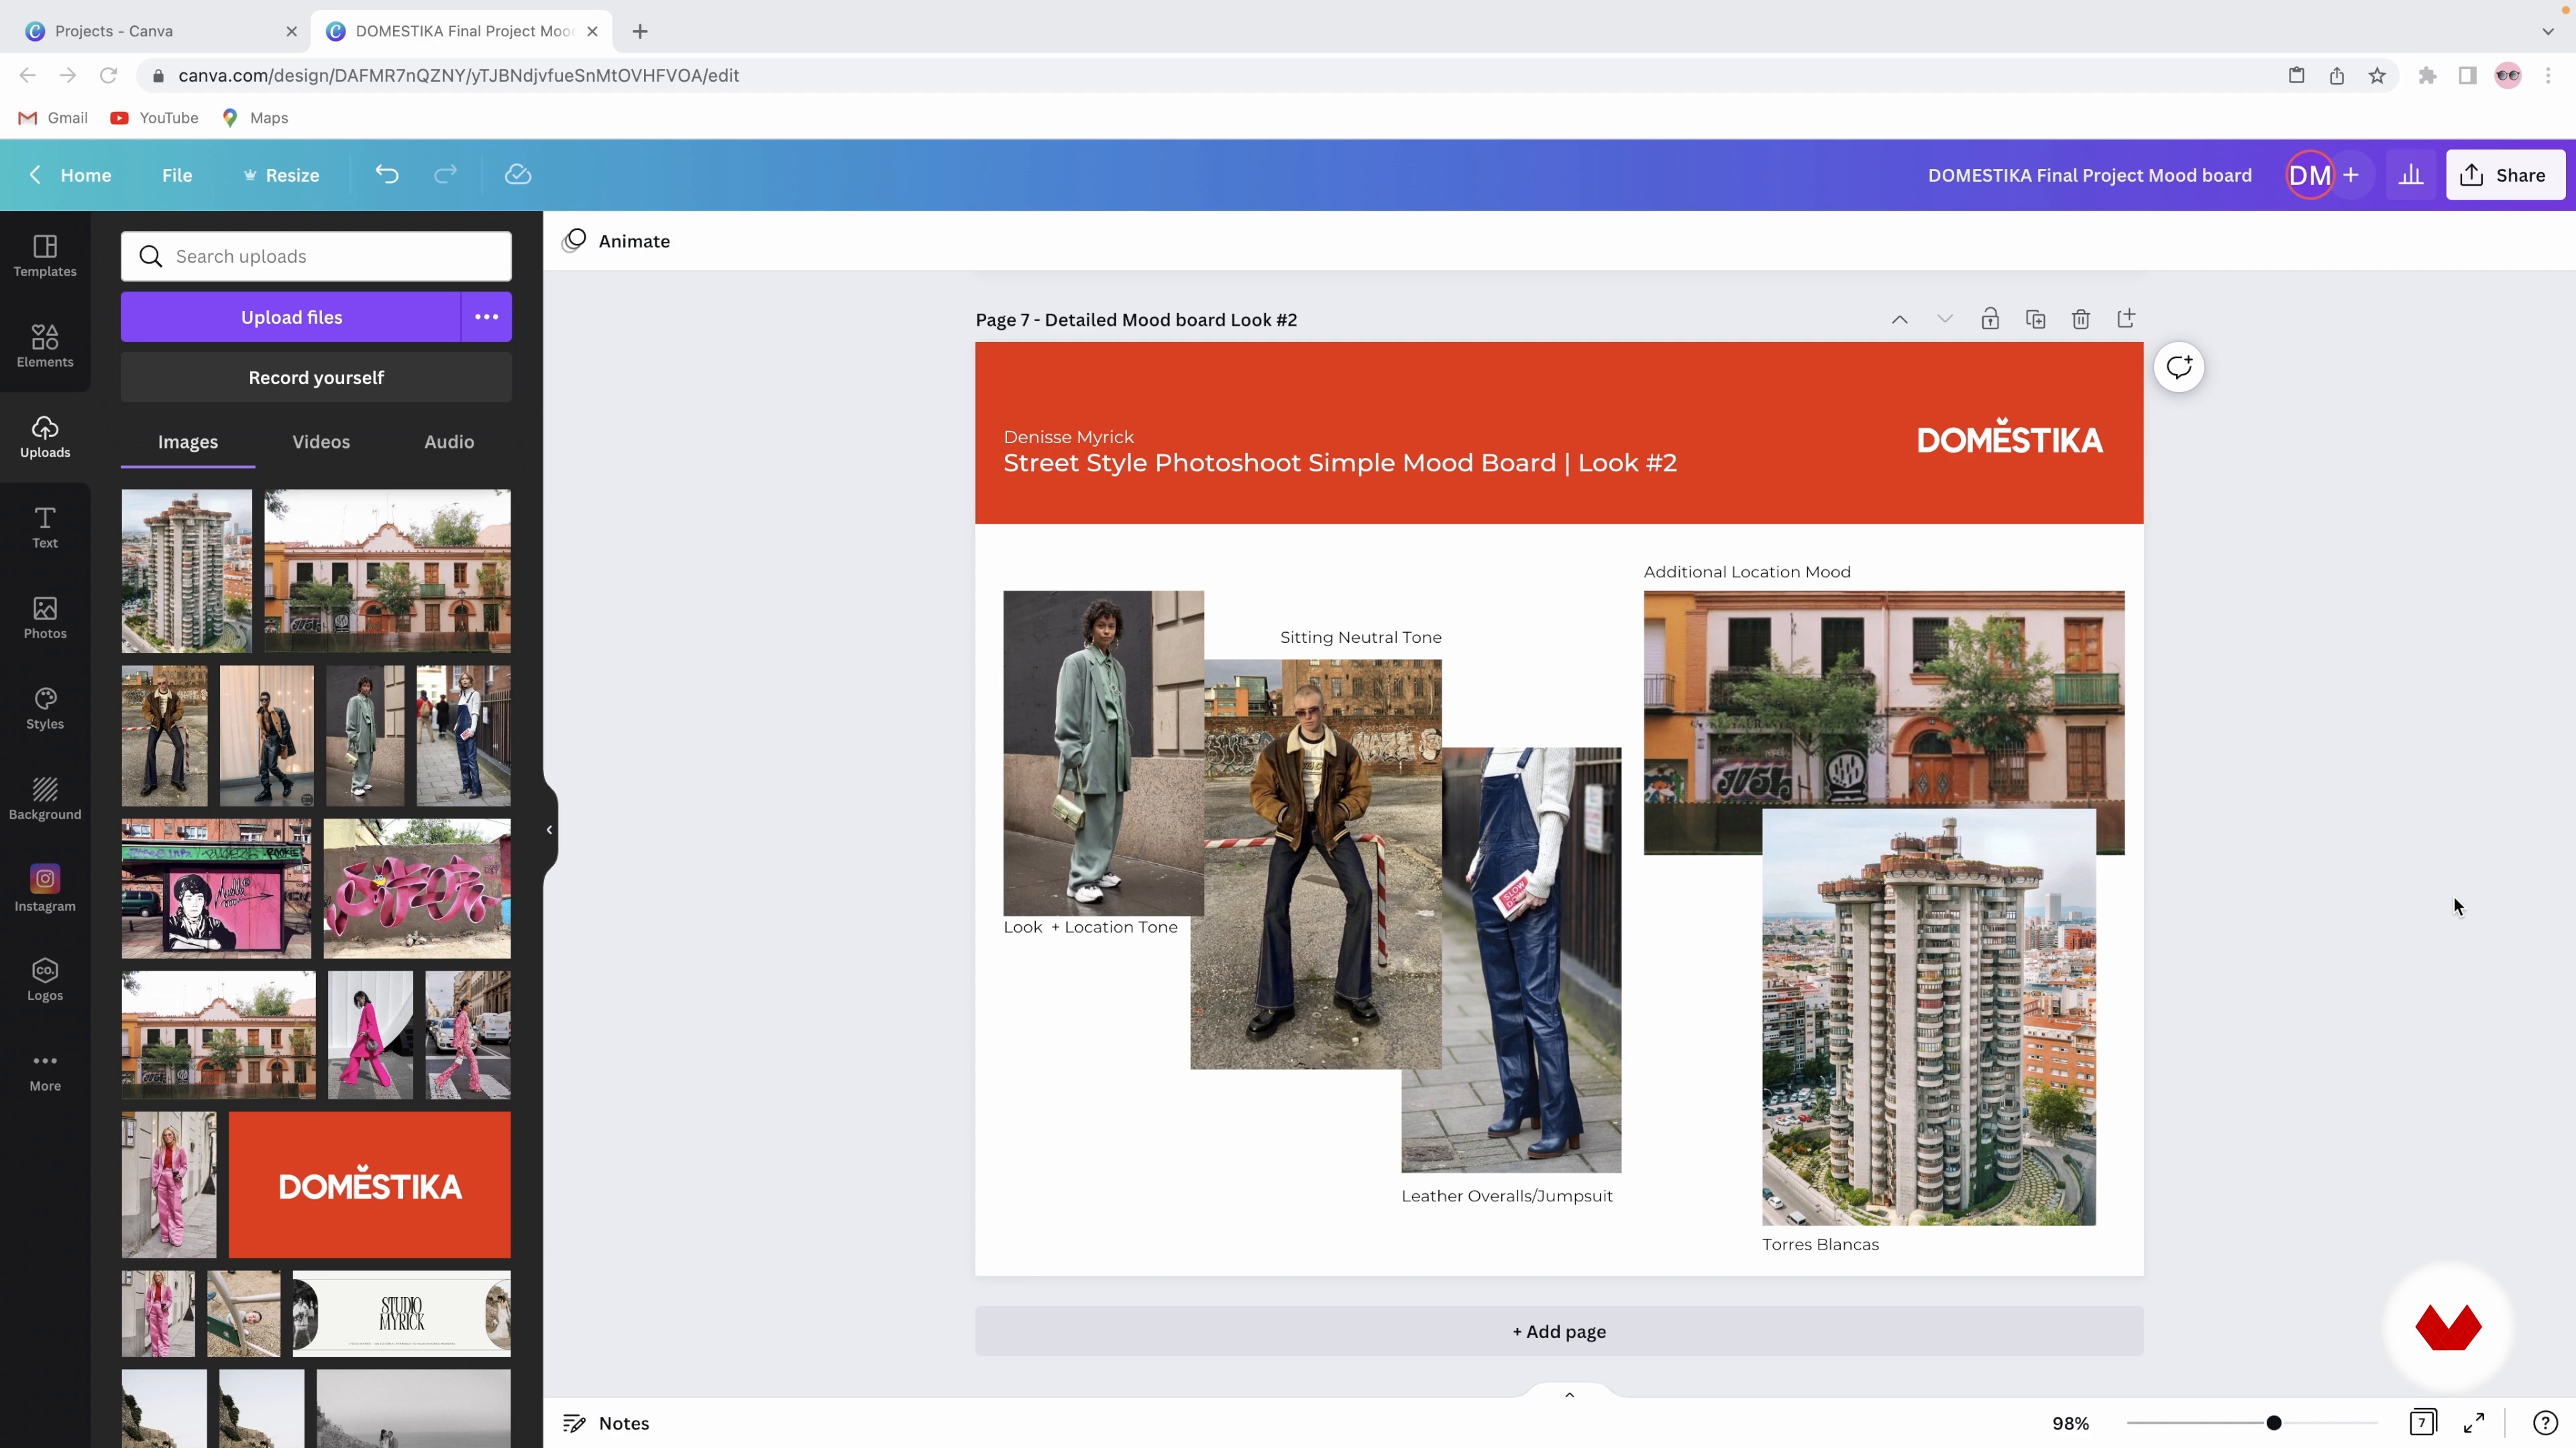Open the browser tab list chevron
The width and height of the screenshot is (2576, 1448).
(x=2547, y=31)
